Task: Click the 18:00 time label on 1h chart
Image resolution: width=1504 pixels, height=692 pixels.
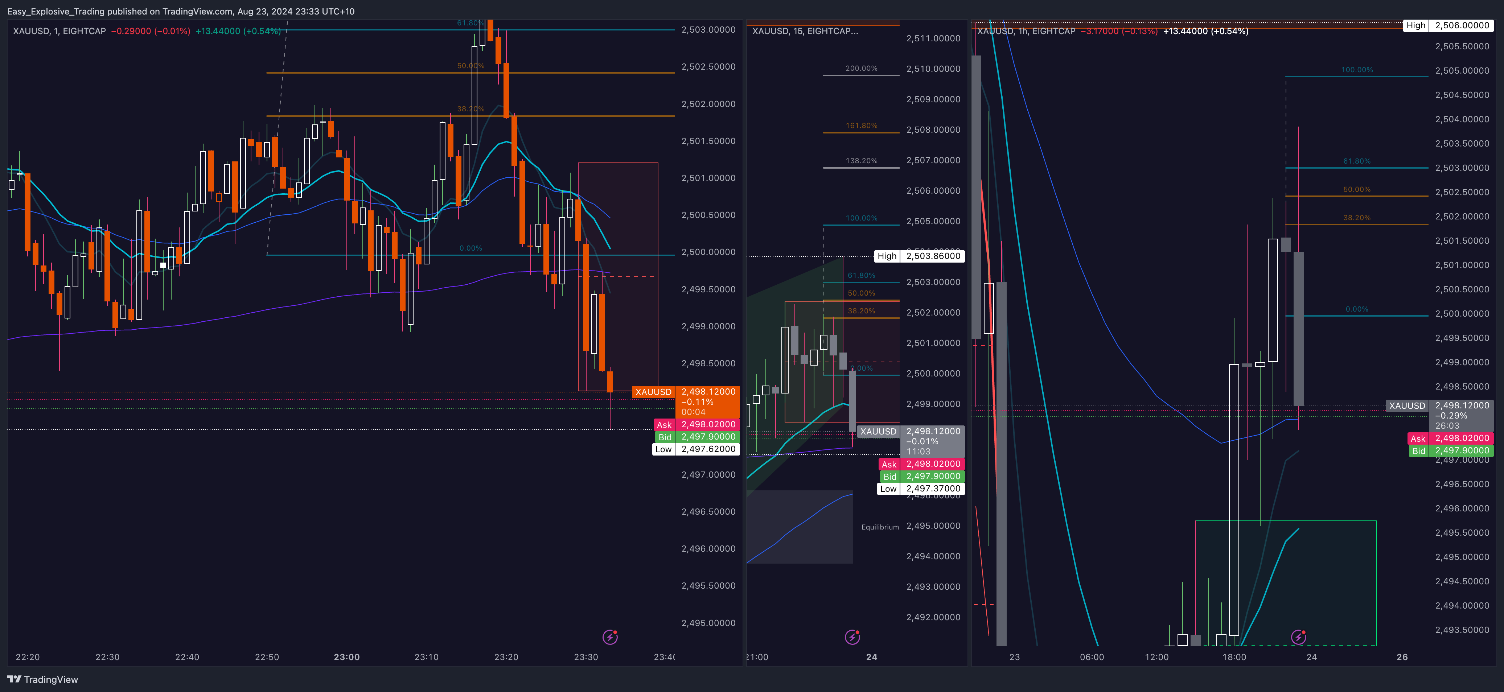Action: [1234, 657]
